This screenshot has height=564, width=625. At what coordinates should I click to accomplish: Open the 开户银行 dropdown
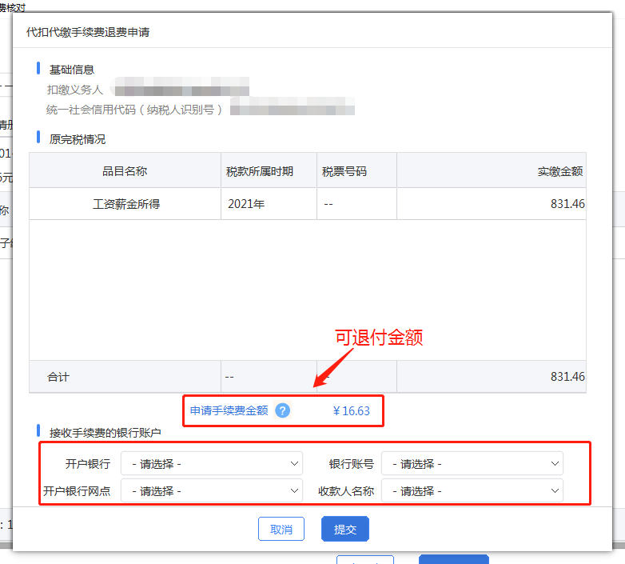[212, 463]
